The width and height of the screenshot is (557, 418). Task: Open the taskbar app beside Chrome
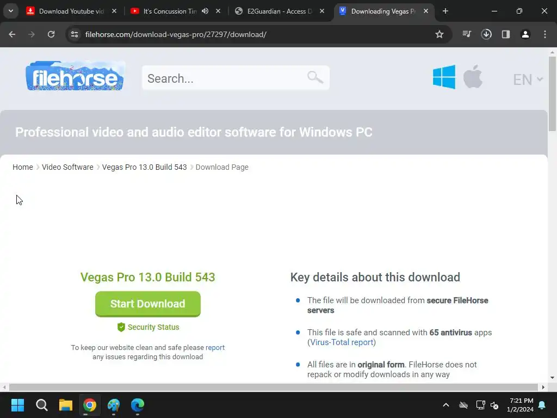(x=114, y=405)
